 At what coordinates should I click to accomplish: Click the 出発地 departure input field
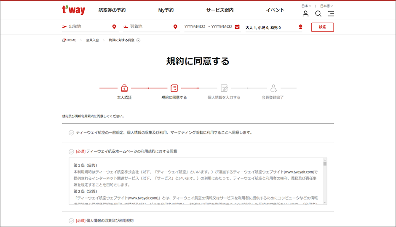pyautogui.click(x=88, y=27)
